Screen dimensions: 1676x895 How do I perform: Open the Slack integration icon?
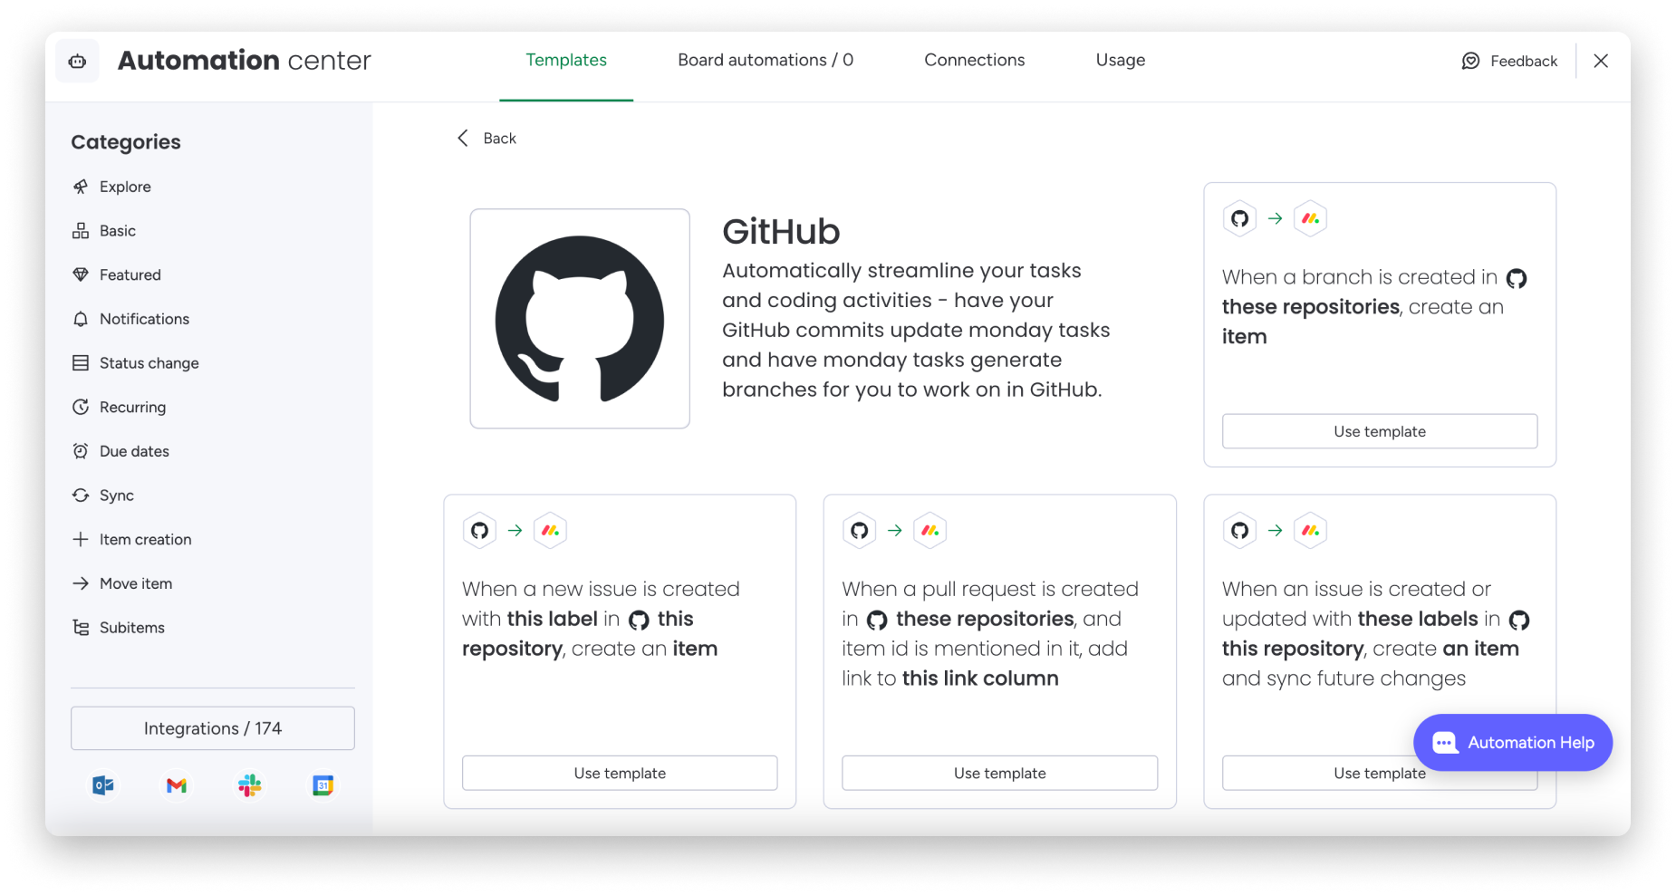[x=250, y=785]
